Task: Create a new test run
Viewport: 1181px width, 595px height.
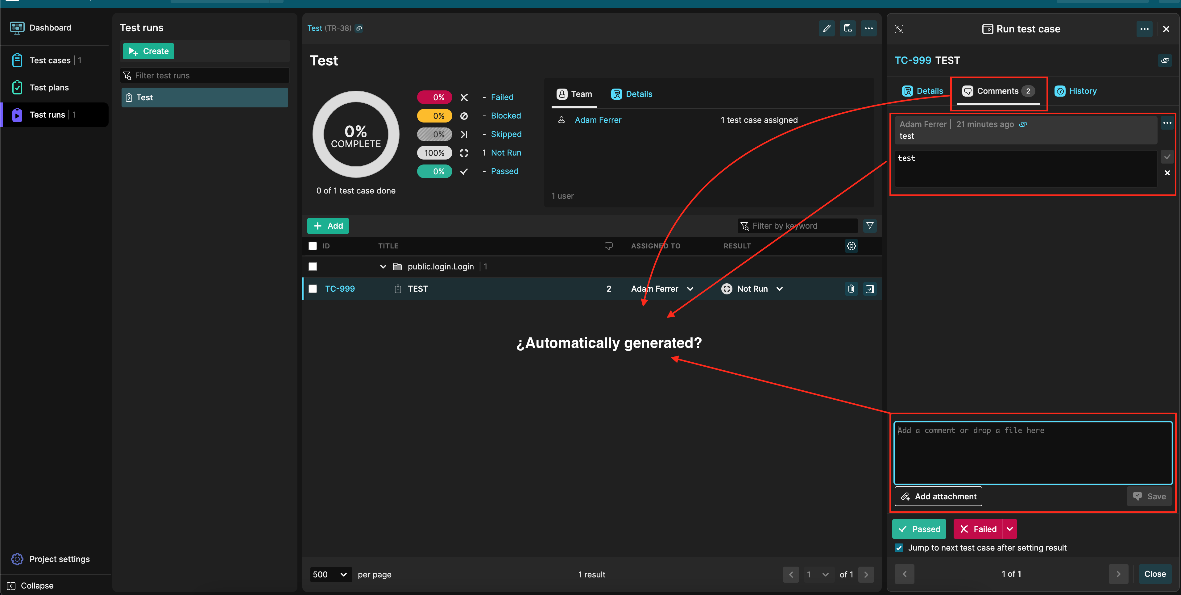Action: [x=148, y=51]
